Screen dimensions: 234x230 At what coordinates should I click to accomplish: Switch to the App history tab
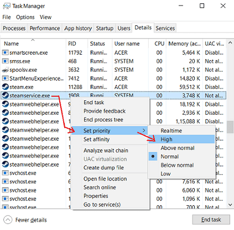78,28
